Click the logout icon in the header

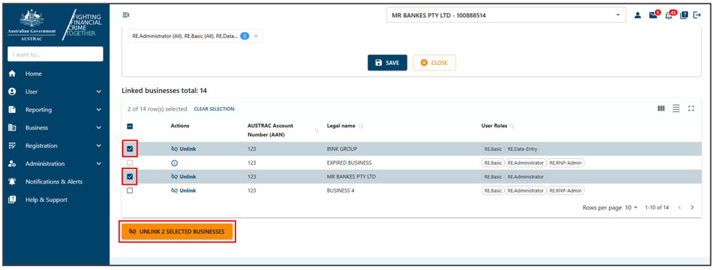click(697, 15)
